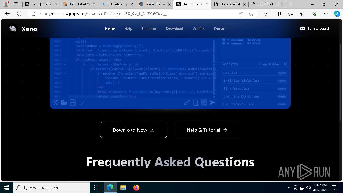The image size is (343, 193).
Task: Click the attach link icon in the editor preview
Action: [187, 102]
